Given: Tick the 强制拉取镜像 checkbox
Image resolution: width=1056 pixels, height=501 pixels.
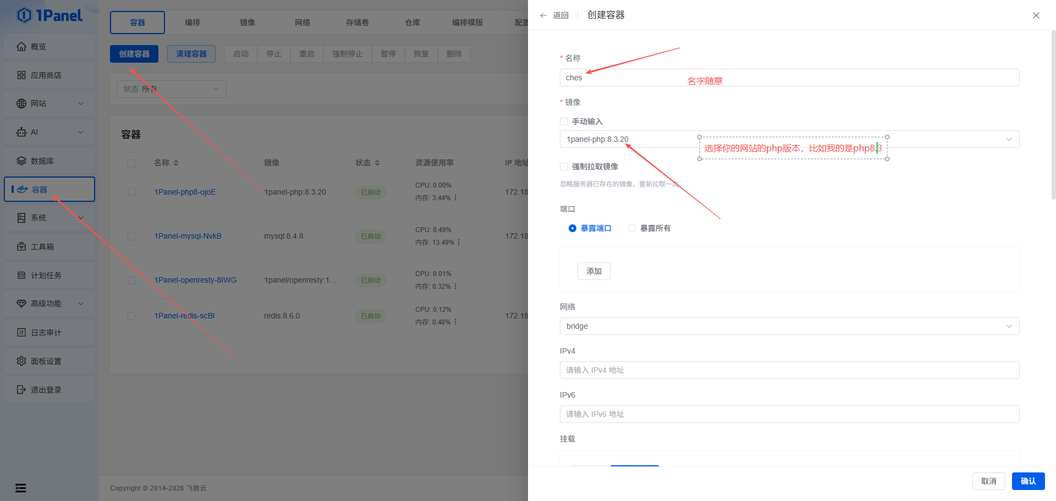Looking at the screenshot, I should coord(564,167).
